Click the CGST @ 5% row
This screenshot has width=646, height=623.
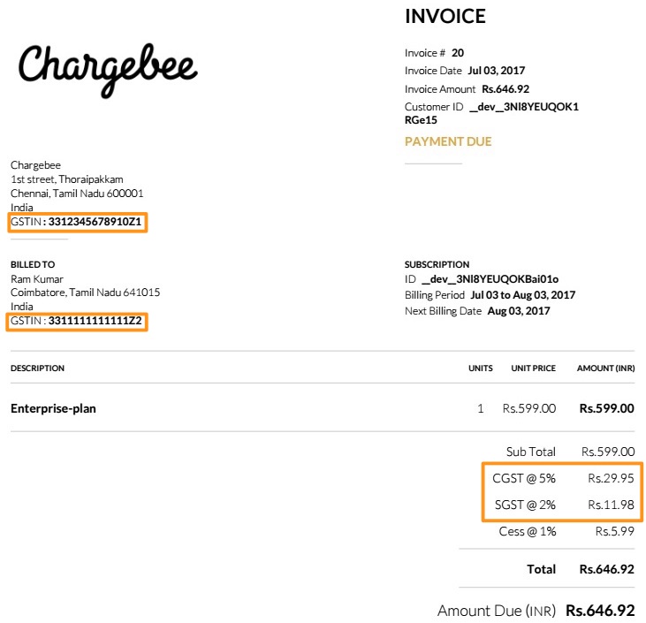click(561, 478)
